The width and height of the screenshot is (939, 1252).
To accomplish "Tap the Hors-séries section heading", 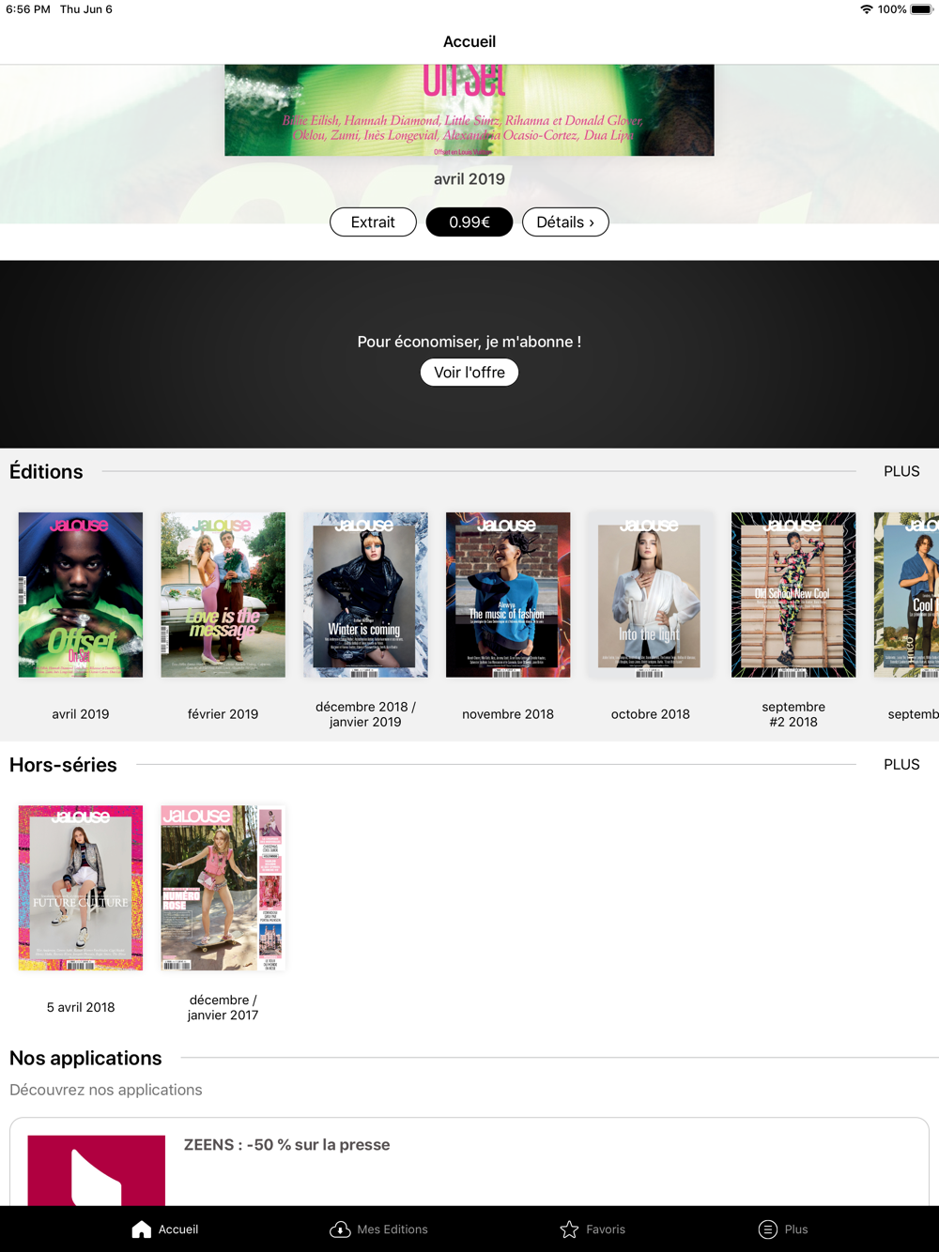I will tap(63, 765).
